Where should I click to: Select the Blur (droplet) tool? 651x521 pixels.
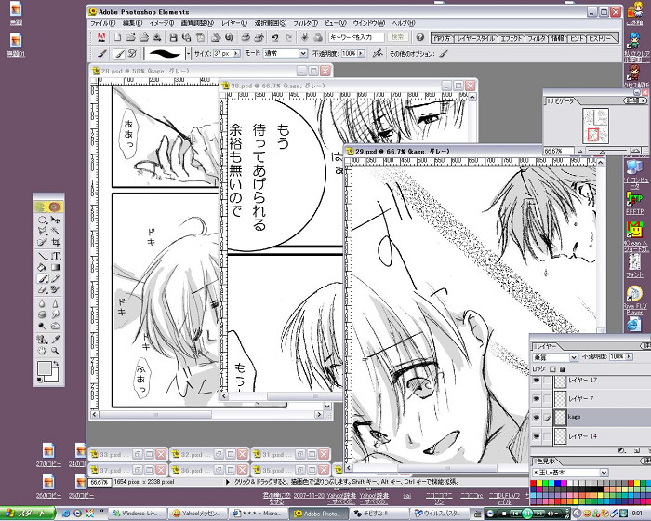43,303
